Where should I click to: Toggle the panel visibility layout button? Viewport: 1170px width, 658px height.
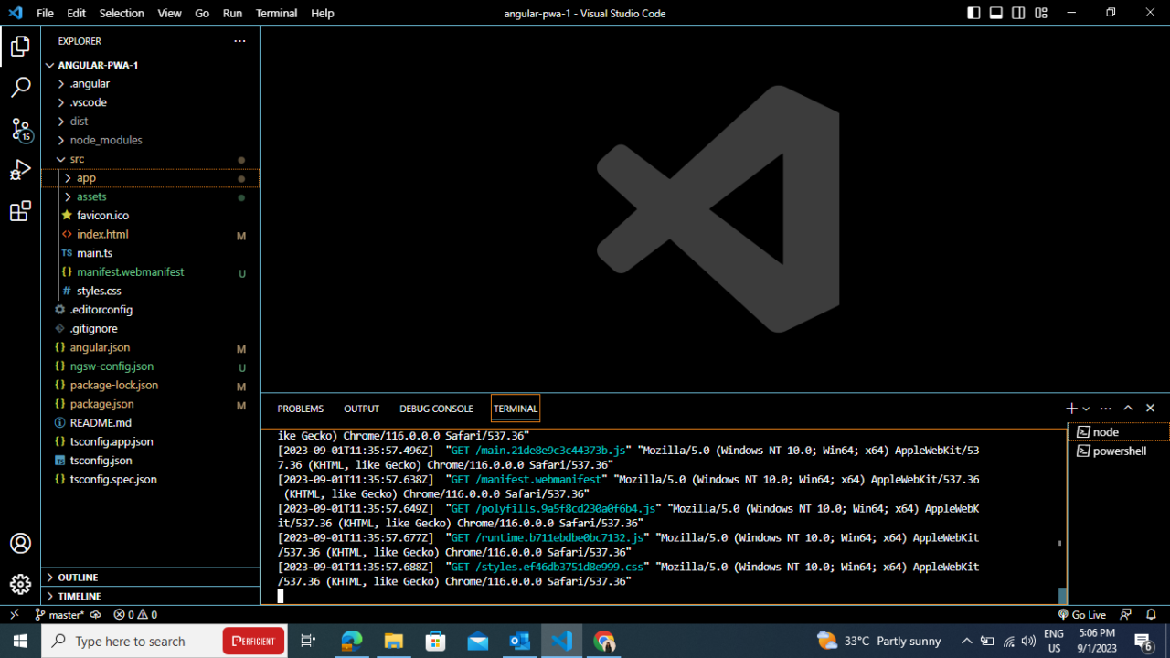point(996,13)
